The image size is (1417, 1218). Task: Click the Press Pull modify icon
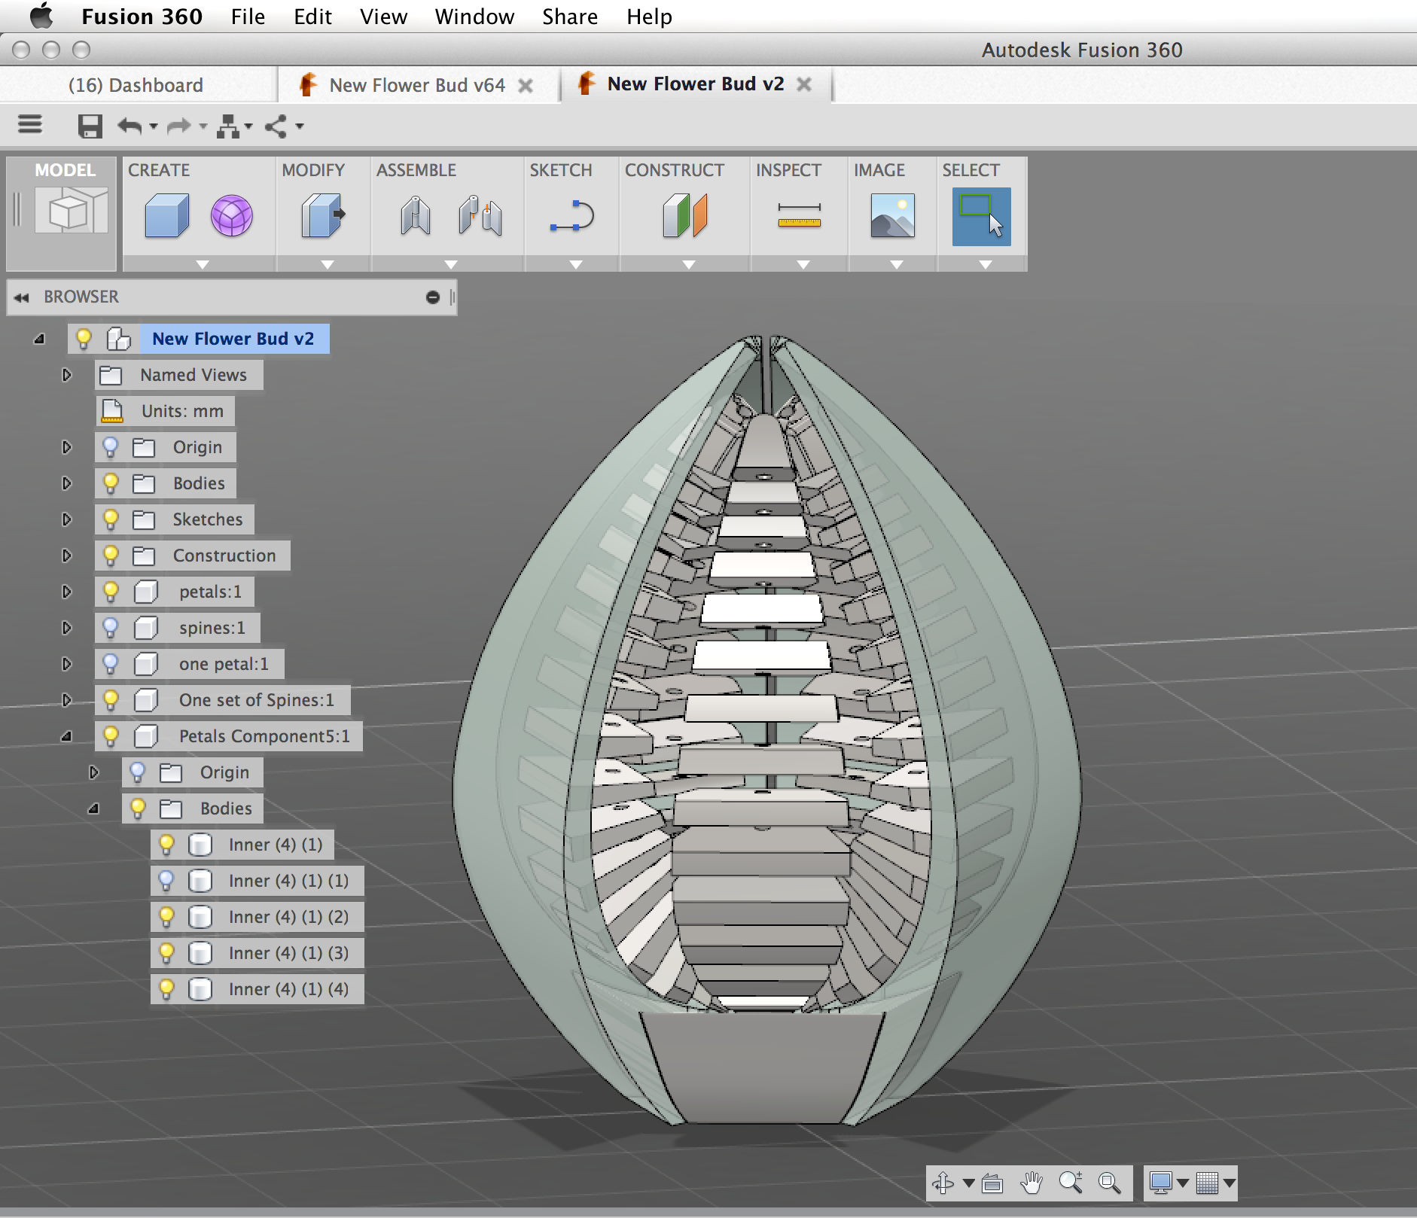tap(322, 216)
